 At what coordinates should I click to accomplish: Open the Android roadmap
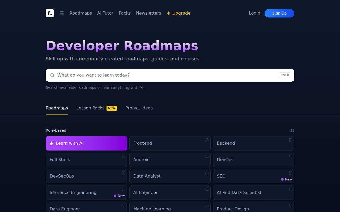point(170,160)
